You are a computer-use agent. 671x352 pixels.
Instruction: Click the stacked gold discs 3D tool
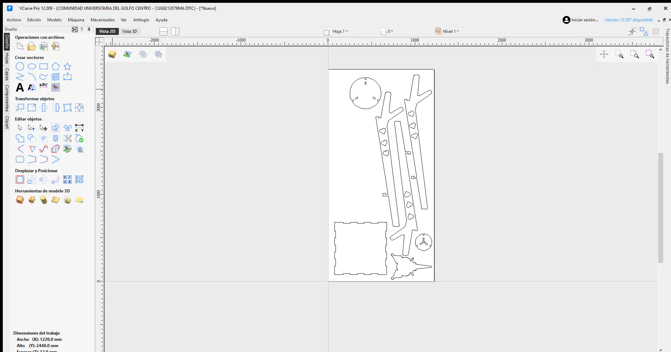coord(44,200)
